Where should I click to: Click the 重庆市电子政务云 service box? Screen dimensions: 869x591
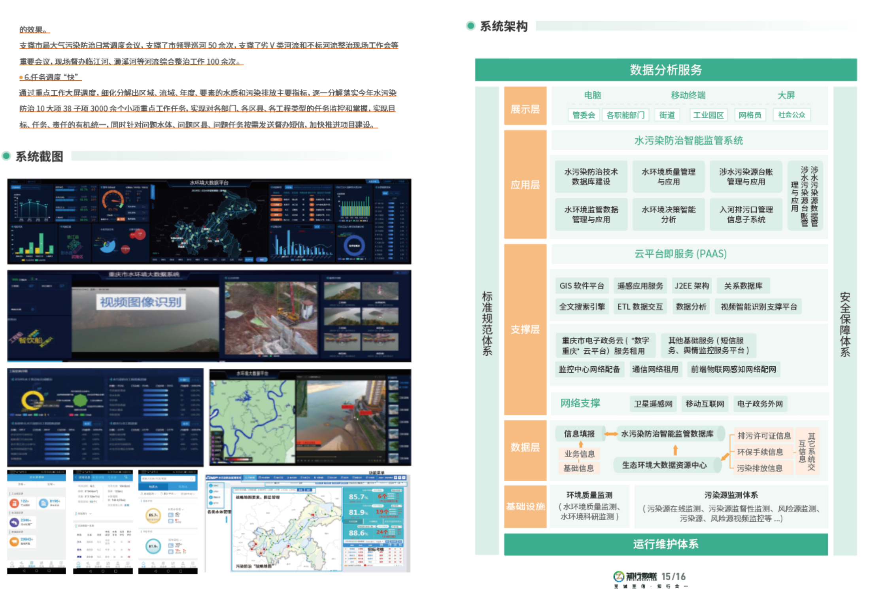[x=605, y=345]
